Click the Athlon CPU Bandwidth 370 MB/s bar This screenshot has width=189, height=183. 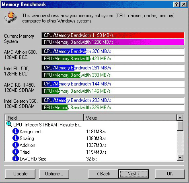tap(113, 51)
